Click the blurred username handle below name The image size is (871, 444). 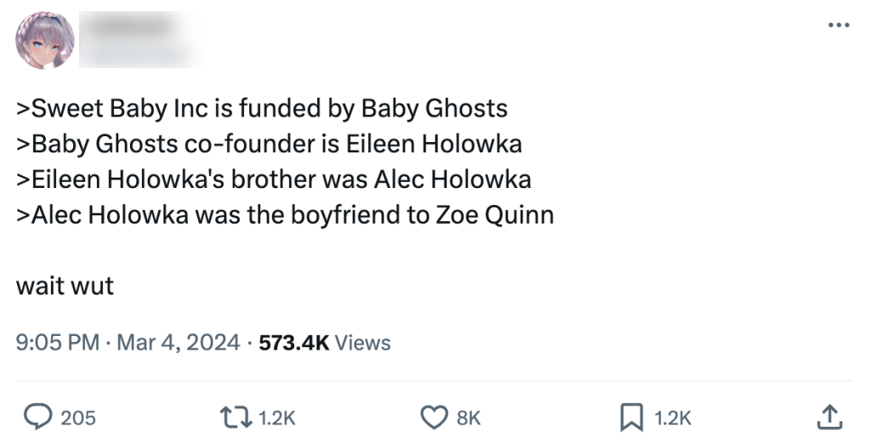(136, 53)
